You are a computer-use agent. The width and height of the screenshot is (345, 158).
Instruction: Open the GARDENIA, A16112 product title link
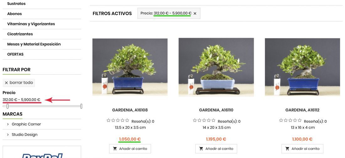pos(302,110)
